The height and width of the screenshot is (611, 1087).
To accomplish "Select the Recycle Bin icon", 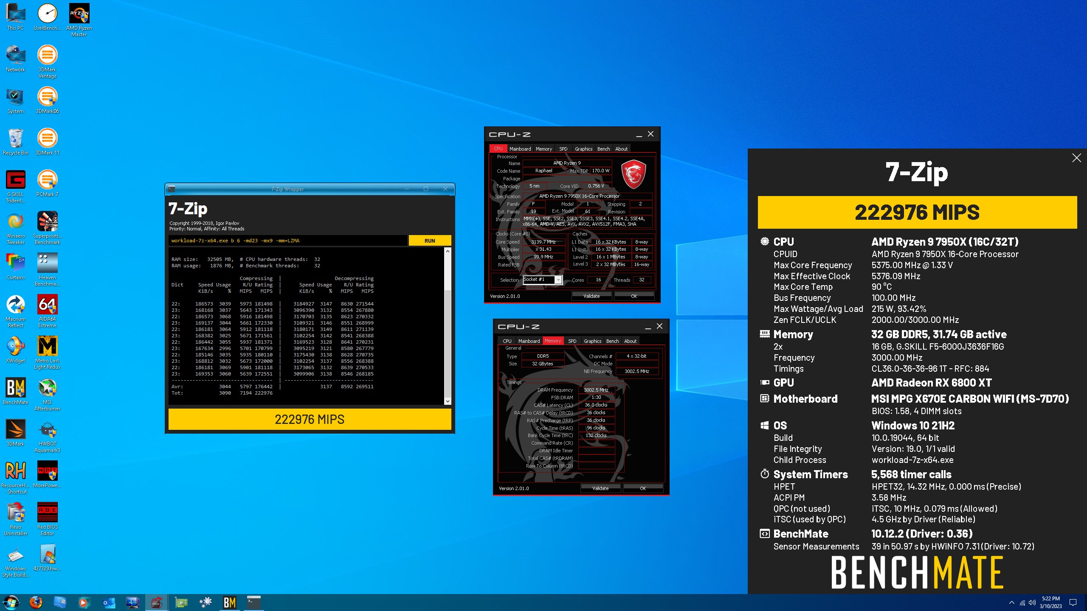I will (x=16, y=142).
